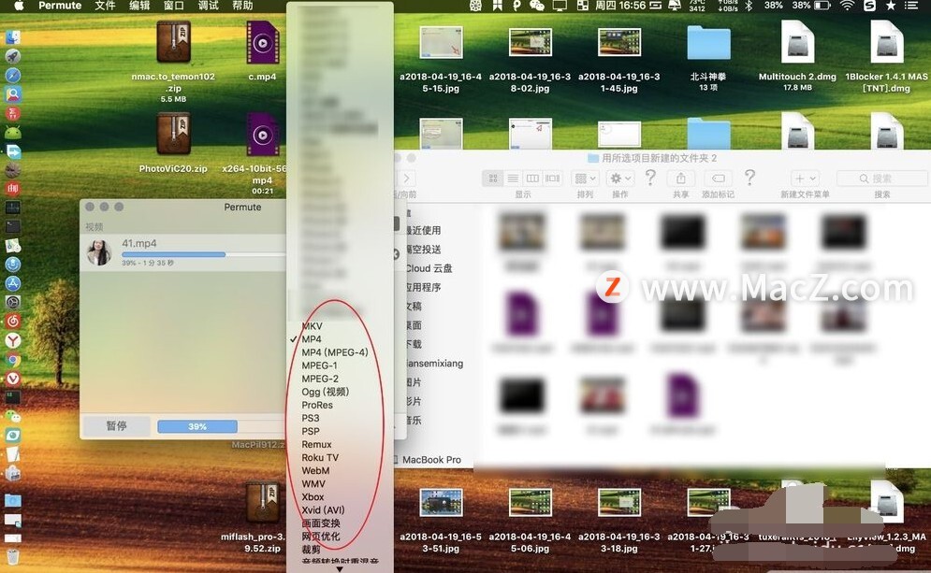Choose Remux from the list
This screenshot has width=931, height=573.
(316, 444)
